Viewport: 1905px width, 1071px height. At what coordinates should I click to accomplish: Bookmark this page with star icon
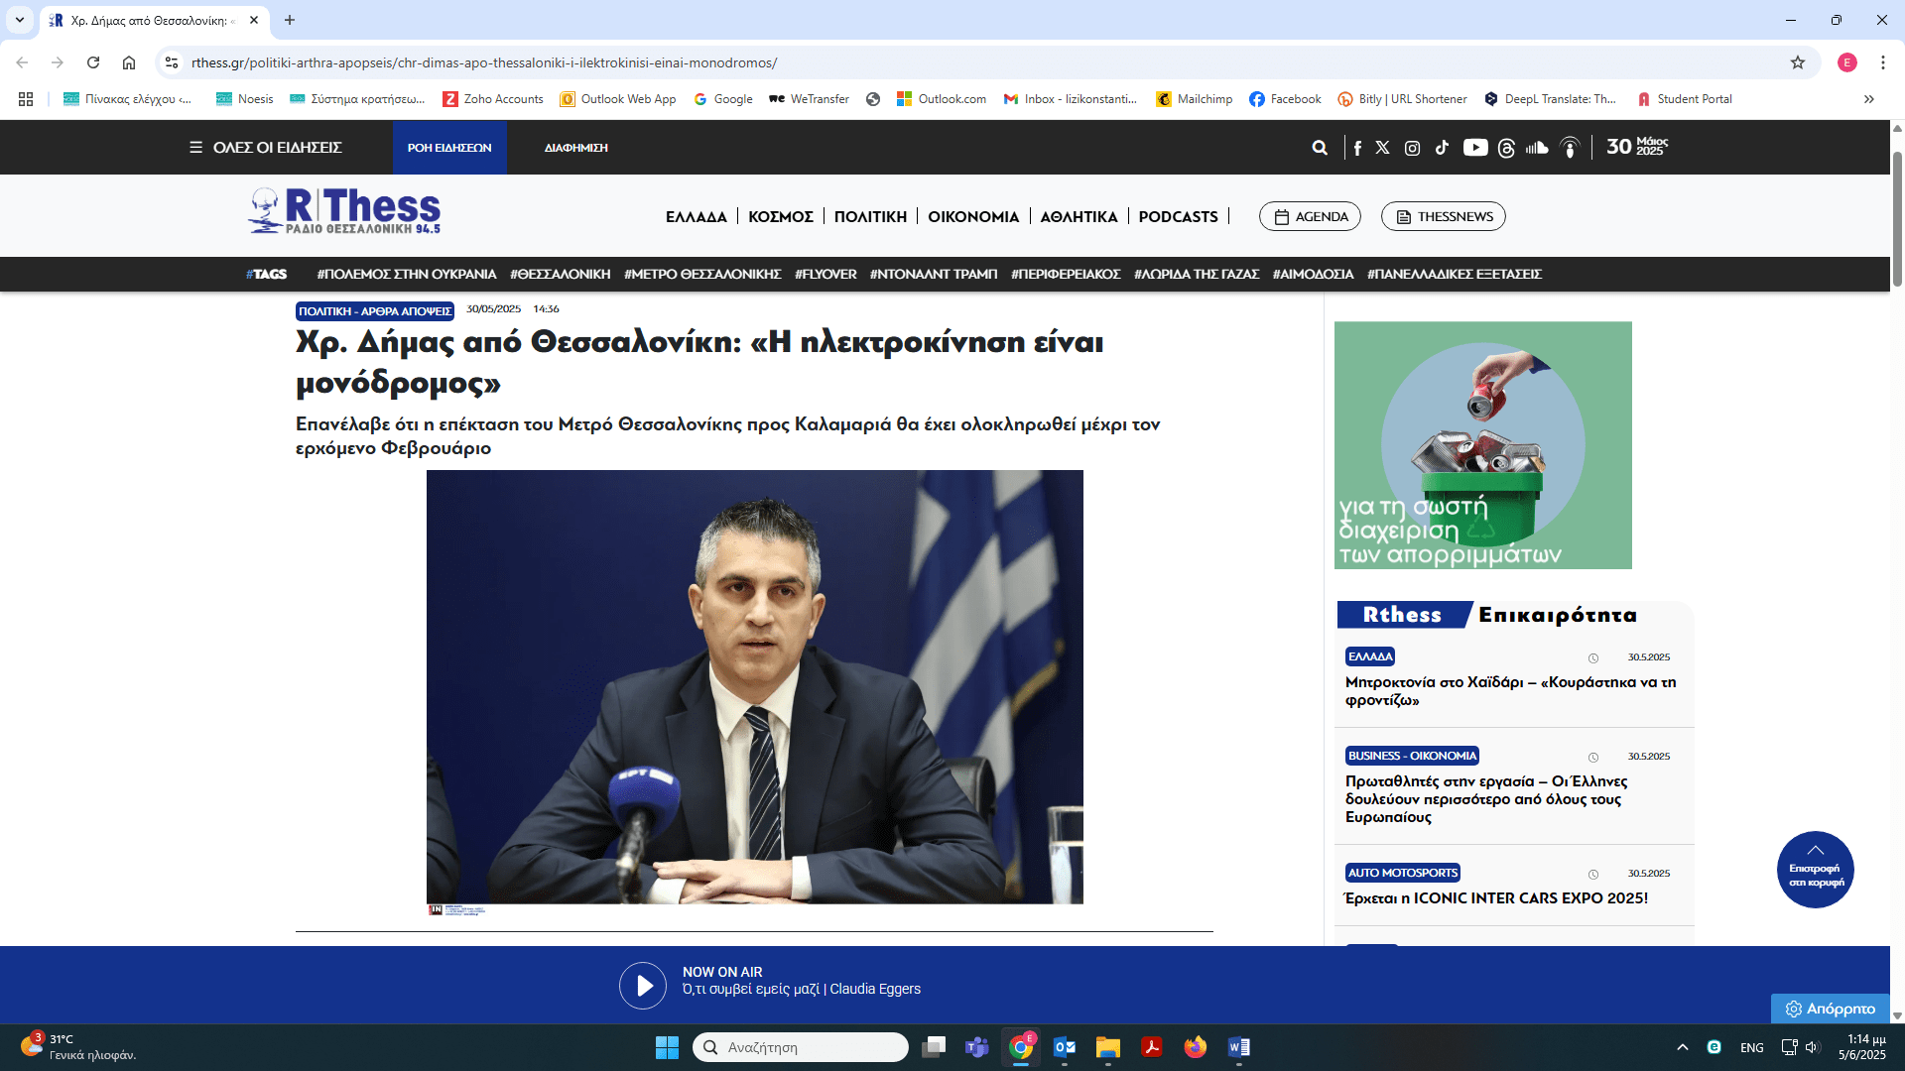tap(1797, 62)
